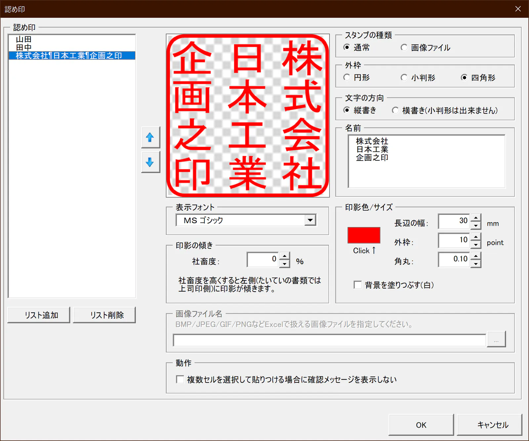Close the 認め印 dialog window
The width and height of the screenshot is (529, 441).
point(518,9)
